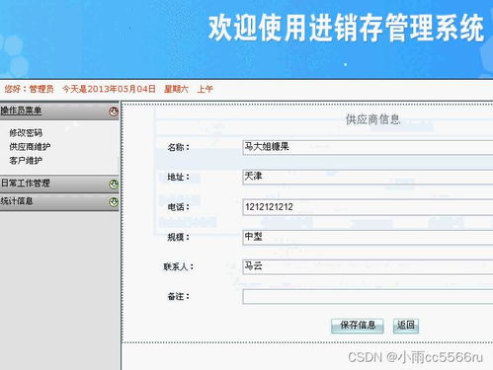This screenshot has height=370, width=493.
Task: Select 修改密码 menu item
Action: pos(26,133)
